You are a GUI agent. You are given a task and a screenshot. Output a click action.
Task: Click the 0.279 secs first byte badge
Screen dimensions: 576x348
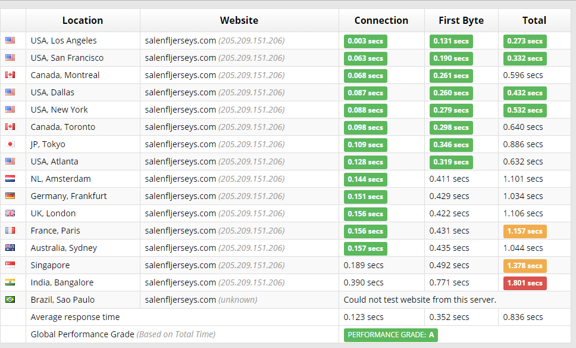451,110
